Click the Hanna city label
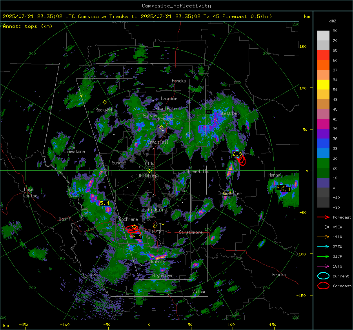The width and height of the screenshot is (353, 330). click(274, 175)
